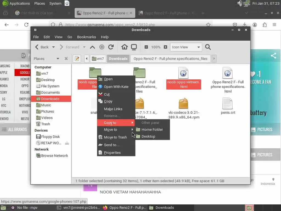Select noob oppo vietnam.html file

click(x=184, y=78)
